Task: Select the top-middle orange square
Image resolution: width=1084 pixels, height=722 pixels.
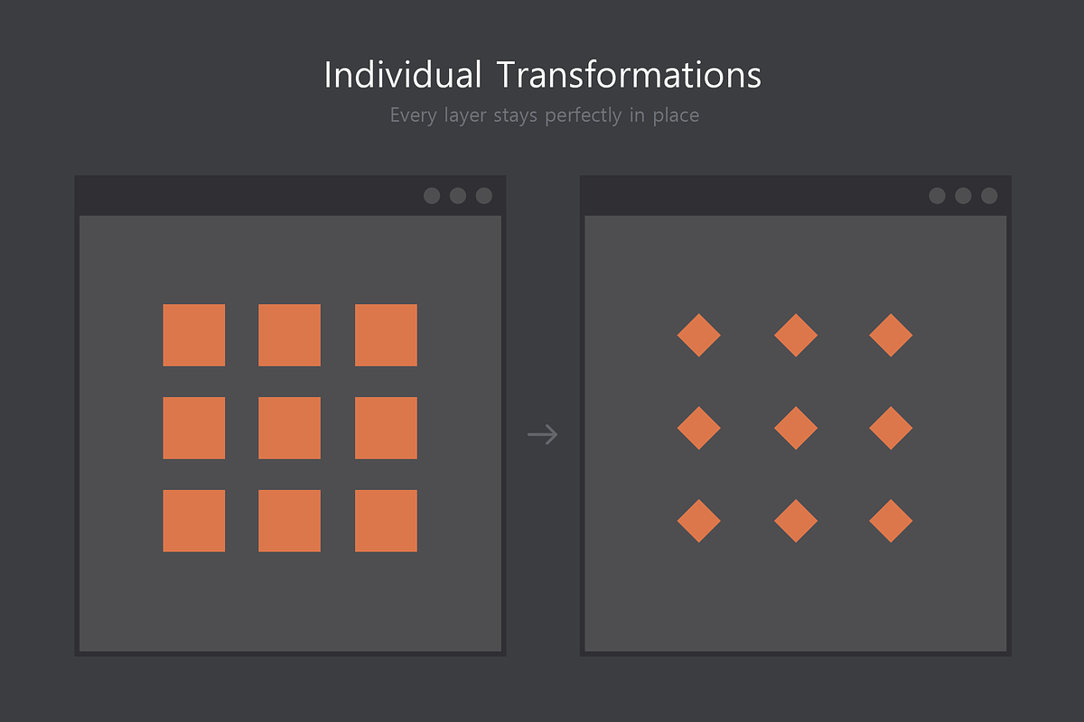Action: [x=289, y=335]
